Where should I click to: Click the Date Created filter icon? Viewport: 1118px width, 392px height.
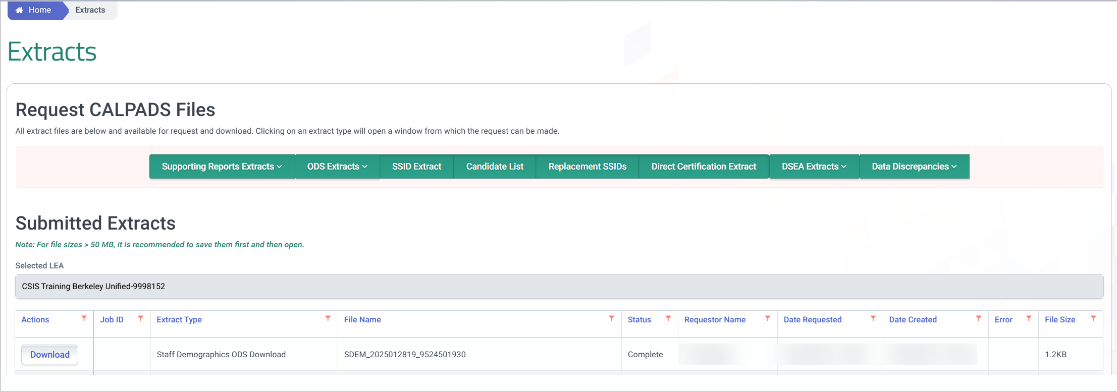pyautogui.click(x=978, y=318)
